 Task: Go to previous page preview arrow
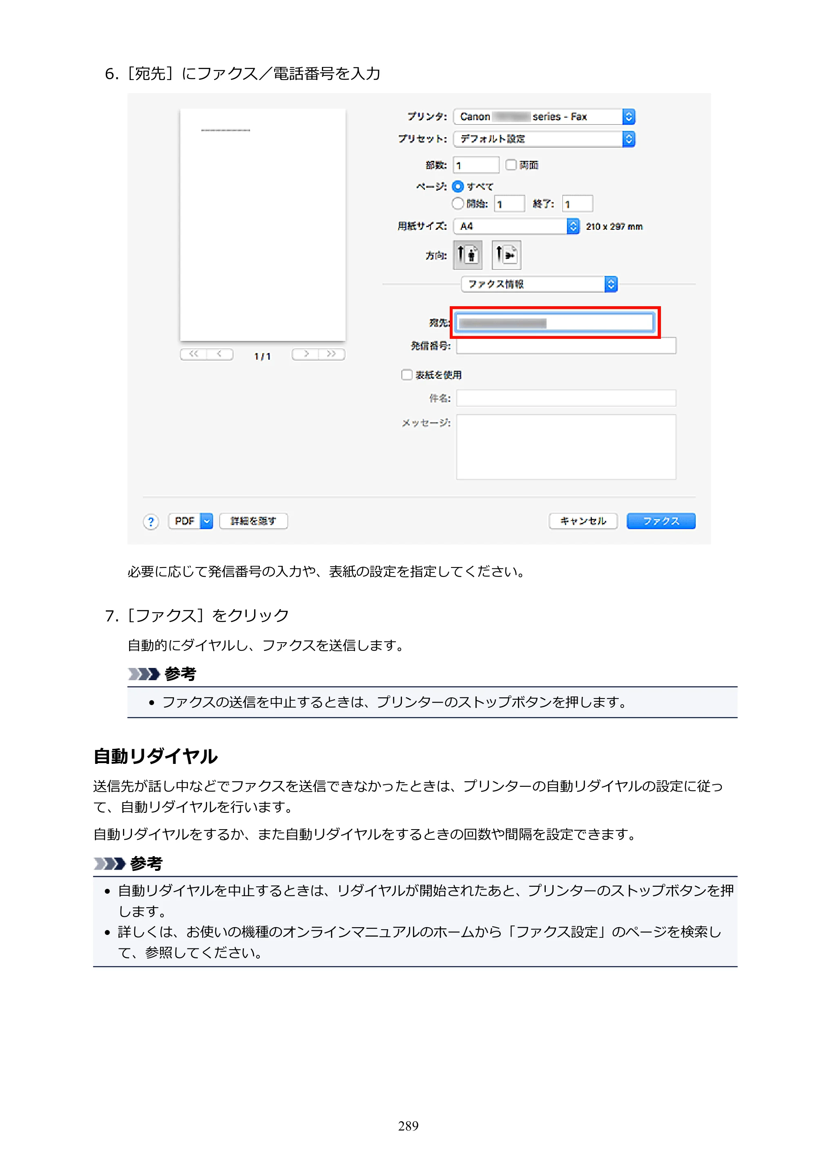click(x=219, y=354)
